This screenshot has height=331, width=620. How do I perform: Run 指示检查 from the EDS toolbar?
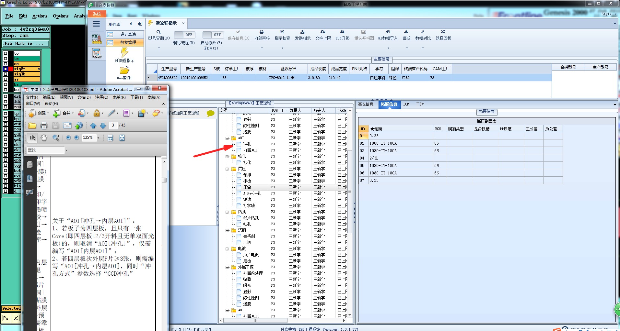click(282, 32)
